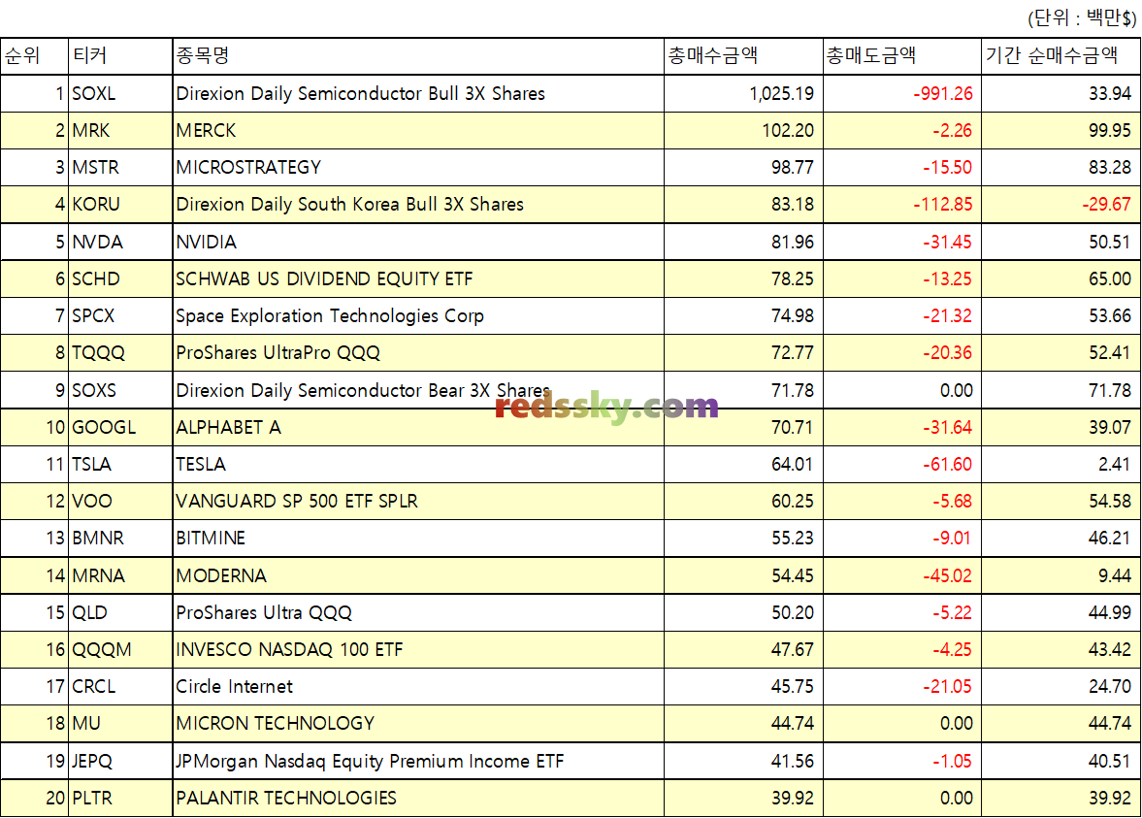Click the Circle Internet name cell
Image resolution: width=1142 pixels, height=818 pixels.
(x=418, y=687)
